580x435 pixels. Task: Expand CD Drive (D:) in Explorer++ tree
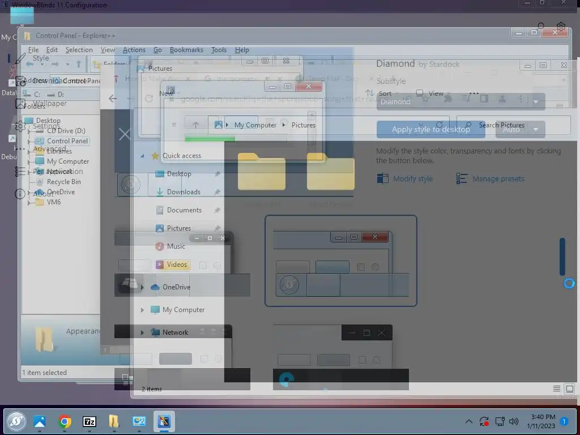(29, 131)
